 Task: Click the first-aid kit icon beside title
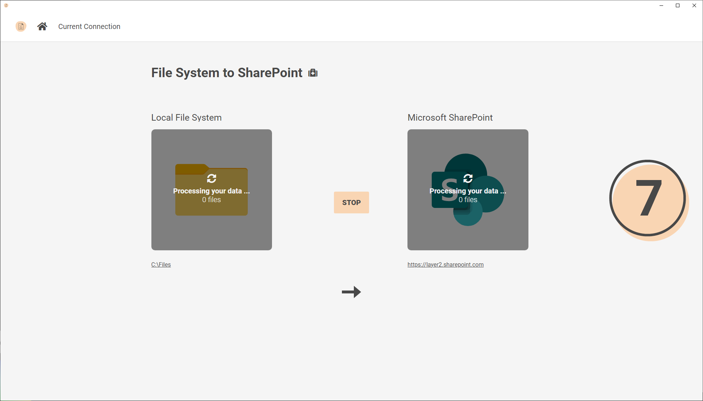313,73
